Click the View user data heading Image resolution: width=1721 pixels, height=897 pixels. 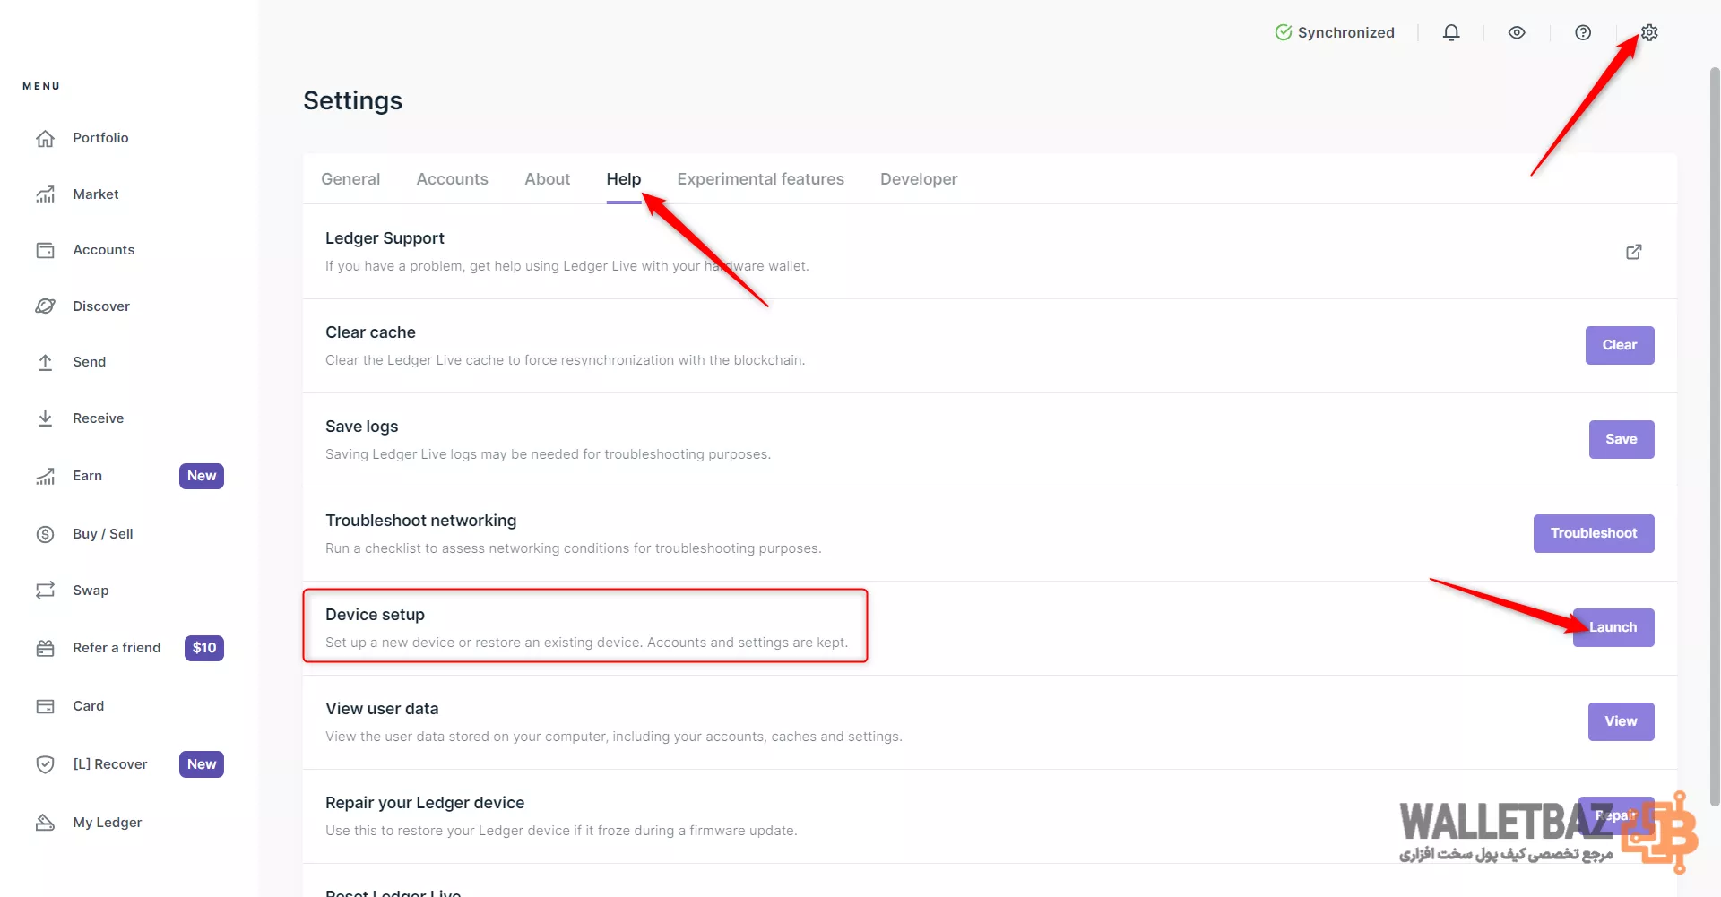point(382,709)
